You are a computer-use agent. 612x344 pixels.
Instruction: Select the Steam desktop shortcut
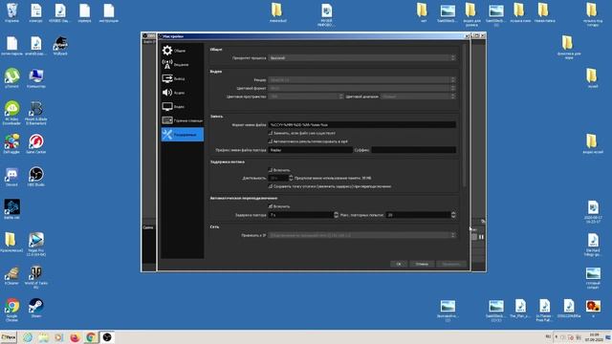click(x=36, y=308)
